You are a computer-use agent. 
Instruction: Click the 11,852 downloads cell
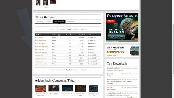(x=82, y=43)
